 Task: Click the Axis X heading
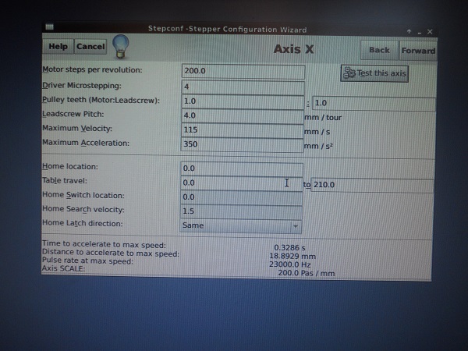click(x=294, y=49)
